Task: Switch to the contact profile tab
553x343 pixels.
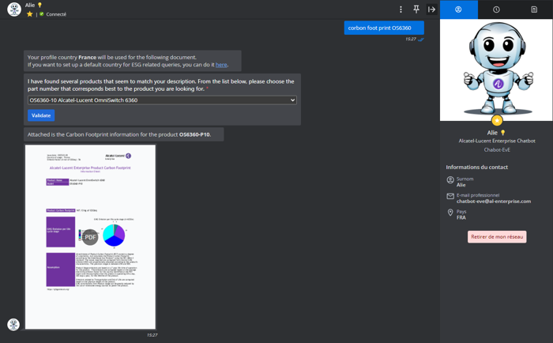Action: (x=458, y=9)
